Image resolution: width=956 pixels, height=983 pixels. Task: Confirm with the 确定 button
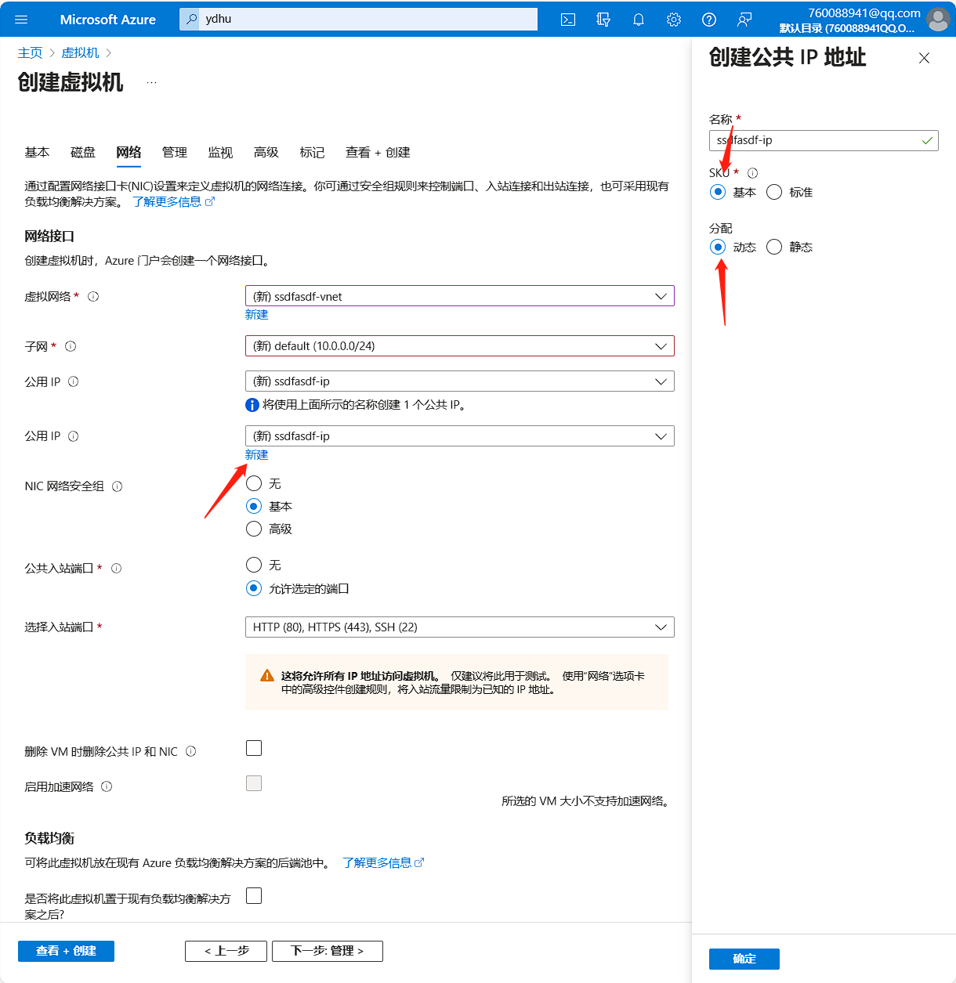click(x=744, y=959)
